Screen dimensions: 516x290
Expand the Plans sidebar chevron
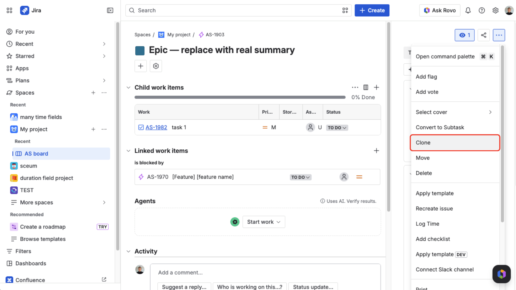[x=104, y=81]
